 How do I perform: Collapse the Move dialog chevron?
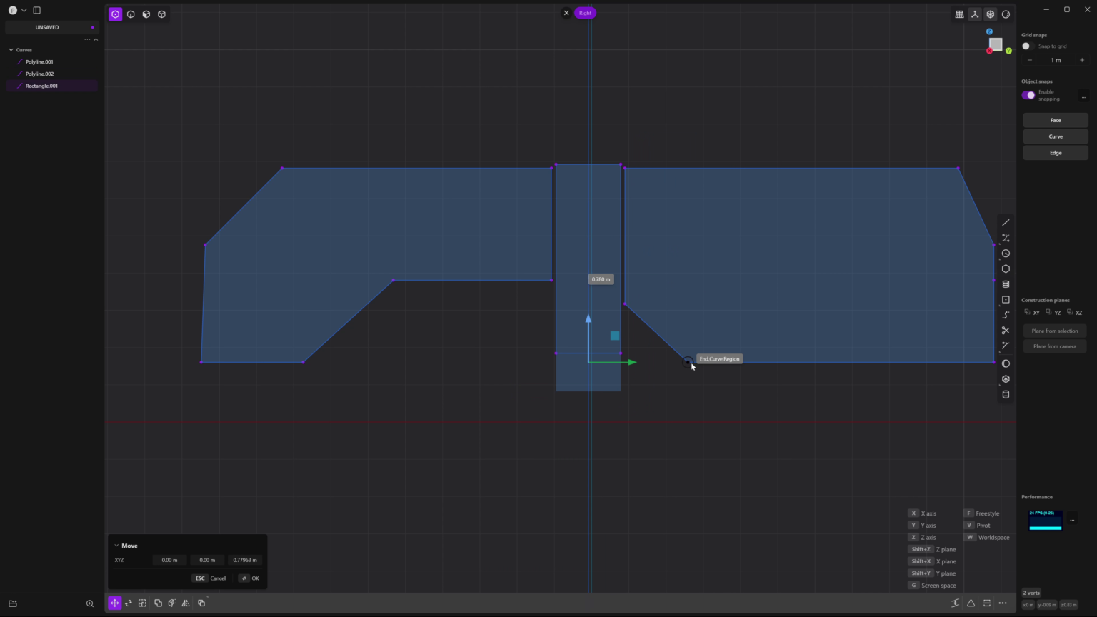(x=116, y=546)
